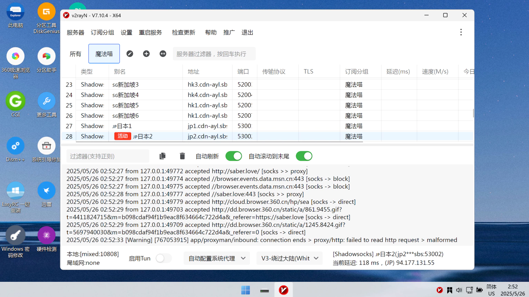Open EasyRC 一键重装 desktop icon
The image size is (529, 297).
tap(16, 198)
